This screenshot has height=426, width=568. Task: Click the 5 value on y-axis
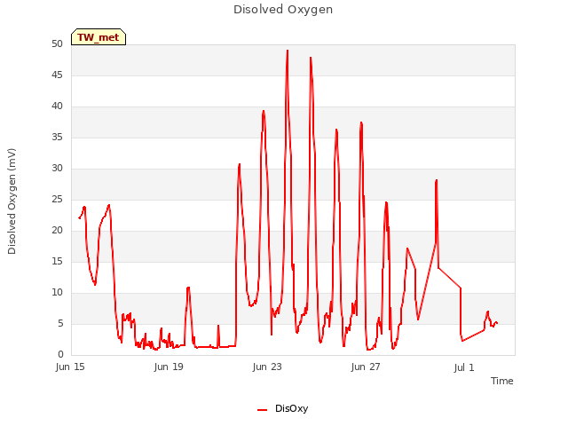pyautogui.click(x=60, y=323)
